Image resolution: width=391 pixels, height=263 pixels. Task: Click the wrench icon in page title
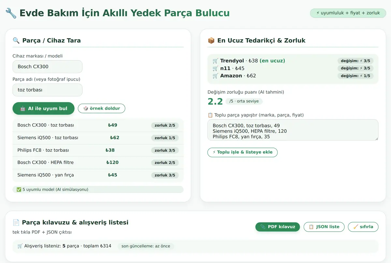[x=11, y=13]
